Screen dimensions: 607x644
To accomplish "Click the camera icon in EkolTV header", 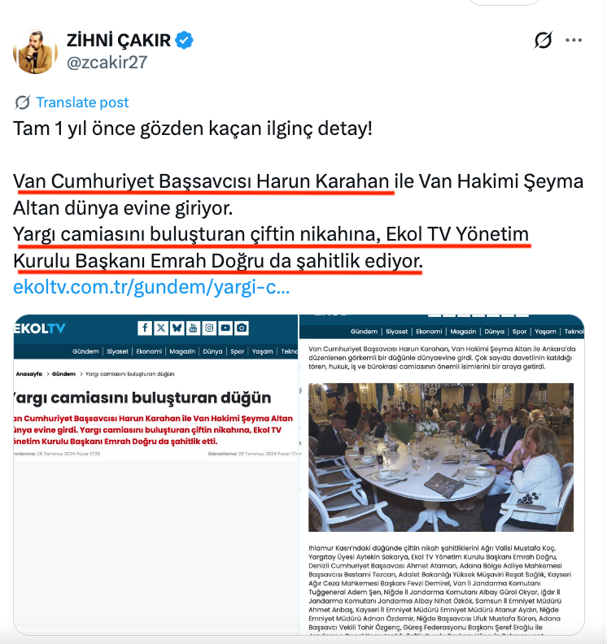I will [x=242, y=328].
